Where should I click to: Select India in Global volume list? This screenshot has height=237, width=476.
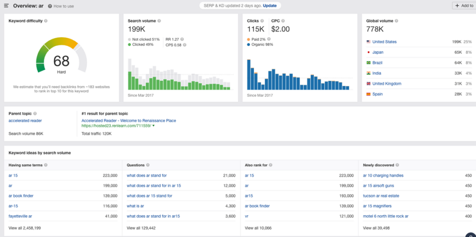coord(377,73)
